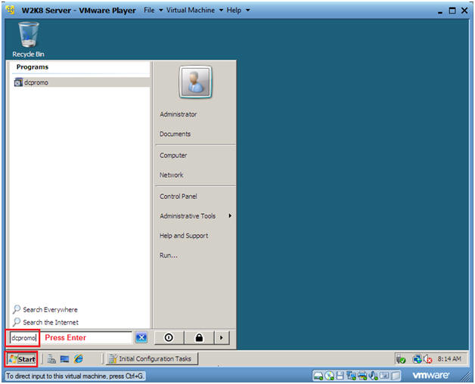Viewport: 475px width, 384px height.
Task: Open Documents from the Start menu
Action: 175,134
